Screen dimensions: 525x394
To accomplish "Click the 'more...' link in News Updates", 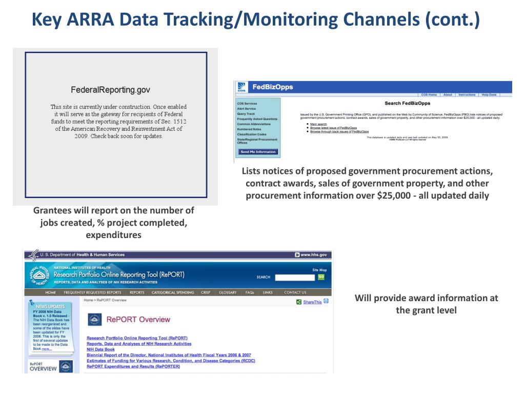I will coord(47,349).
